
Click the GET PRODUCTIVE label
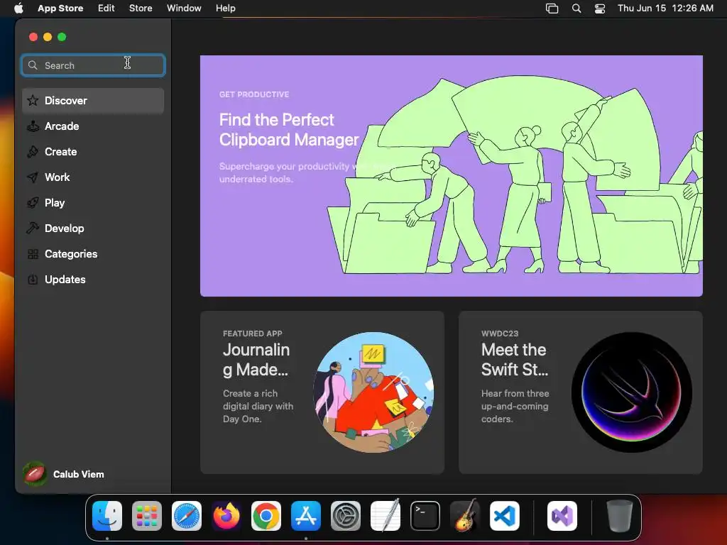pyautogui.click(x=254, y=94)
